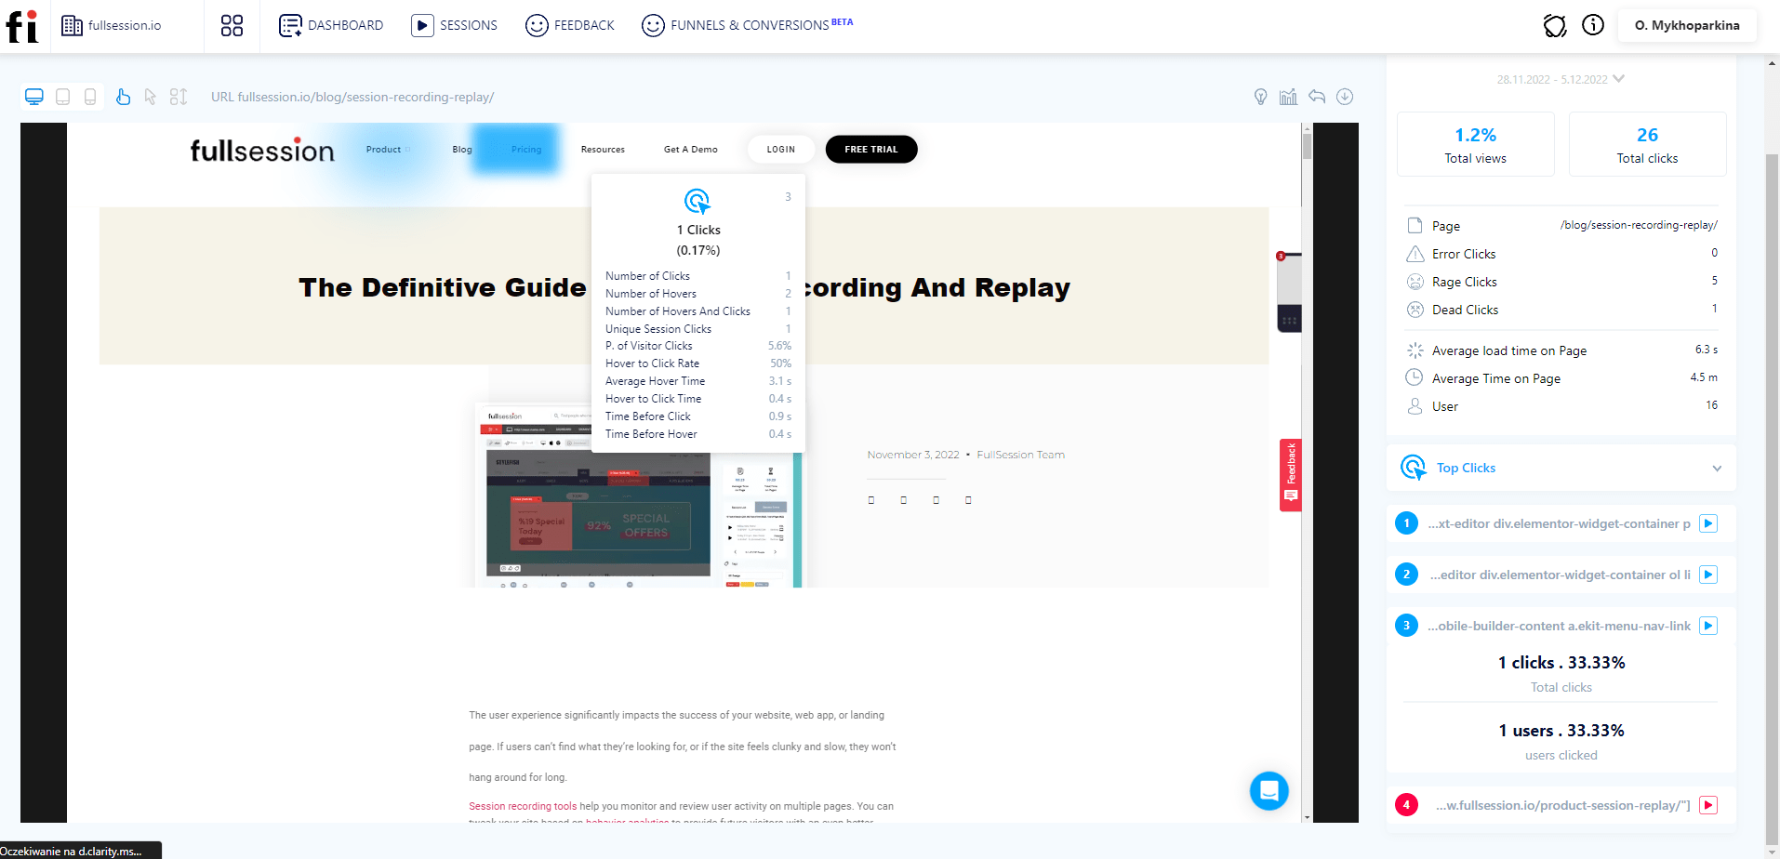This screenshot has height=859, width=1780.
Task: Click Get A Demo navigation link
Action: click(691, 150)
